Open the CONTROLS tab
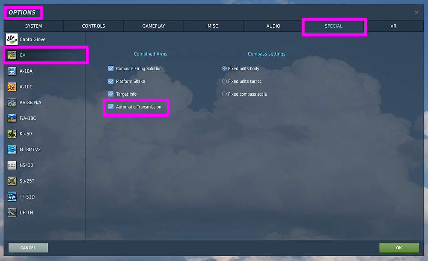The image size is (428, 261). point(93,26)
